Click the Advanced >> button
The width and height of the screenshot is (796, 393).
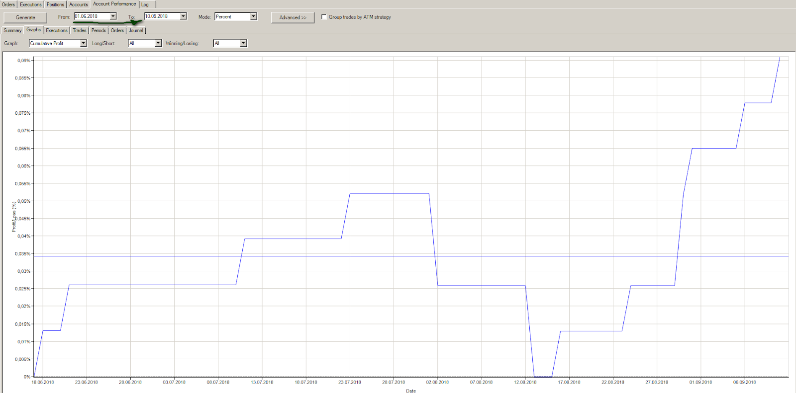click(x=293, y=17)
